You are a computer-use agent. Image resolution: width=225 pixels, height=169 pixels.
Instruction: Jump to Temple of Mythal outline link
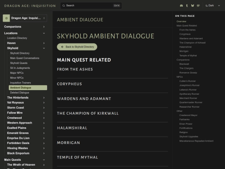coord(188,55)
